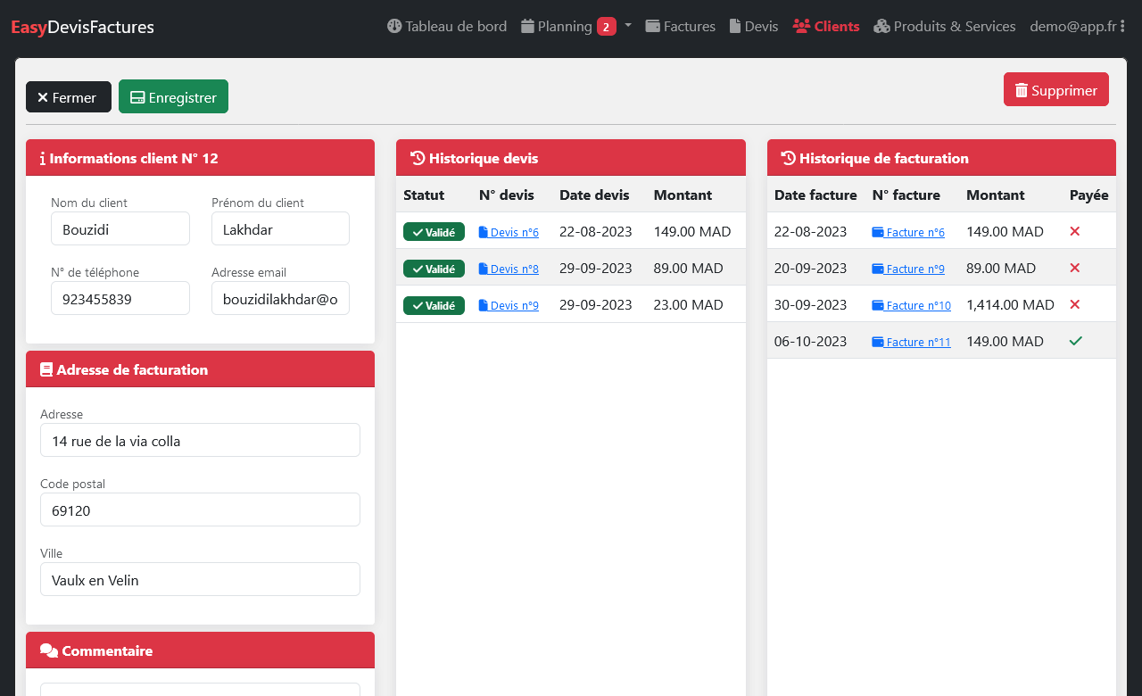Click the red X paid status for Facture n°10
The width and height of the screenshot is (1142, 696).
coord(1074,304)
